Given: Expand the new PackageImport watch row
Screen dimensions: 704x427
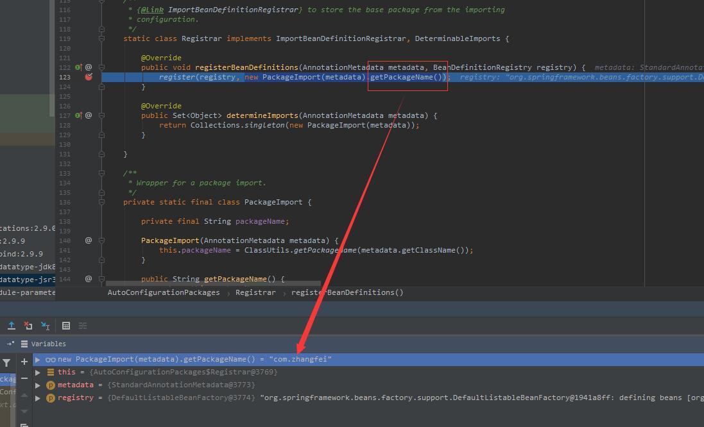Looking at the screenshot, I should [x=38, y=360].
